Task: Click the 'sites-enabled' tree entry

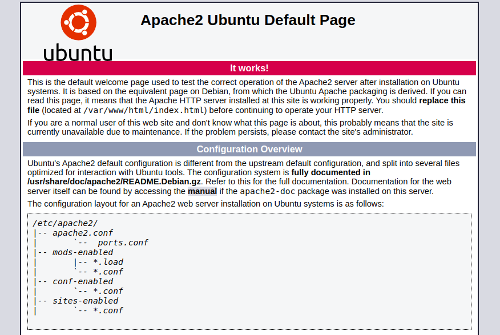Action: point(85,301)
